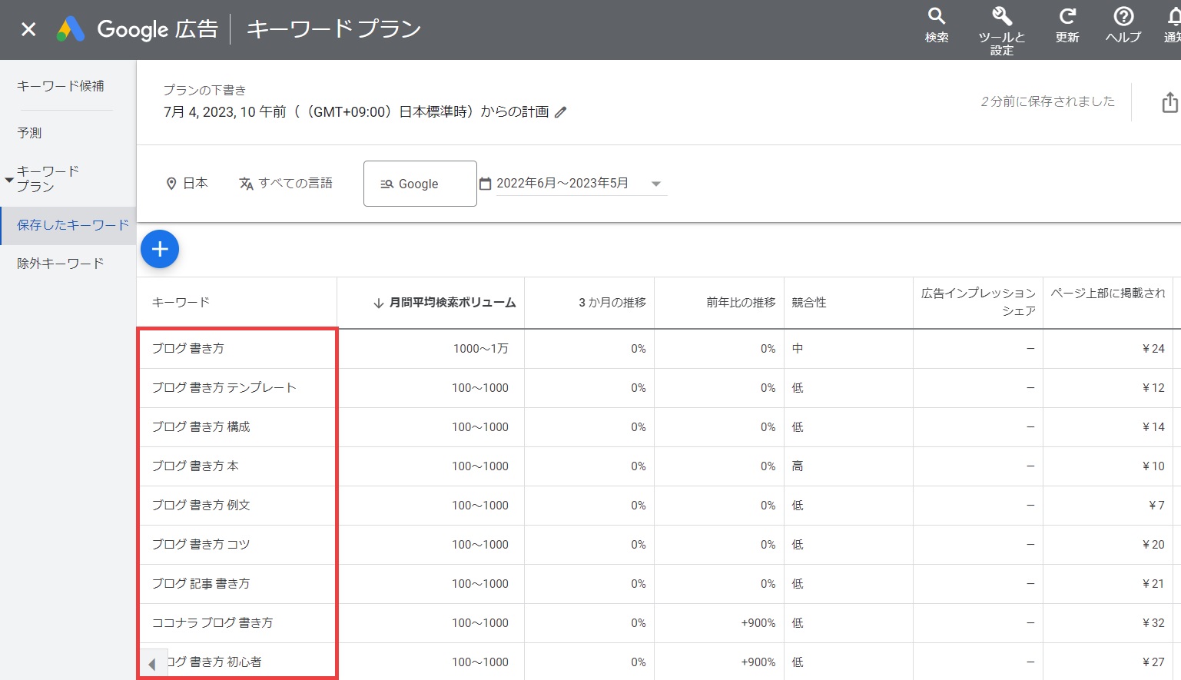Click the 高 competition cell for ブログ 書き方 本
Image resolution: width=1181 pixels, height=680 pixels.
pyautogui.click(x=798, y=466)
